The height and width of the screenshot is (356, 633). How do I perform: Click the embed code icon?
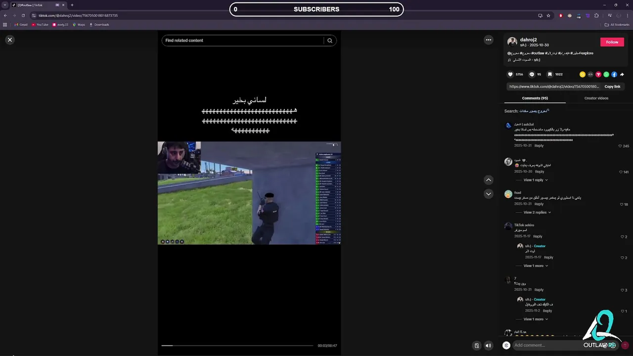click(x=590, y=74)
